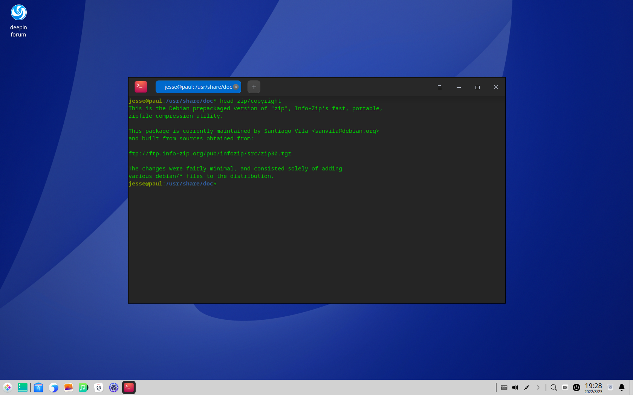Open the onscreen keyboard tray icon
The width and height of the screenshot is (633, 395).
click(x=565, y=387)
